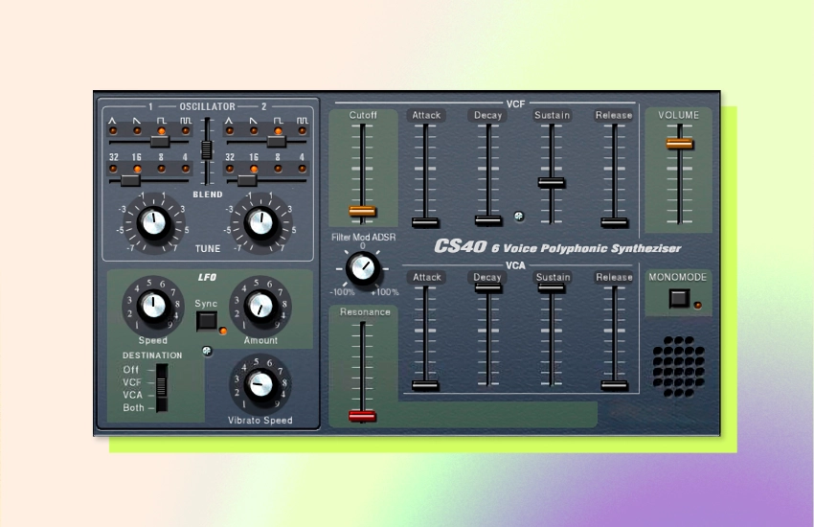Click Oscillator 2 octave 32 LED
Viewport: 814px width, 527px height.
pos(230,169)
